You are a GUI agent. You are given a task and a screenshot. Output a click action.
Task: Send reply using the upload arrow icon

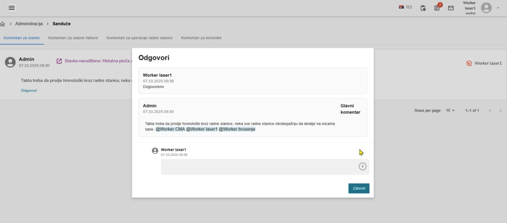pyautogui.click(x=362, y=166)
